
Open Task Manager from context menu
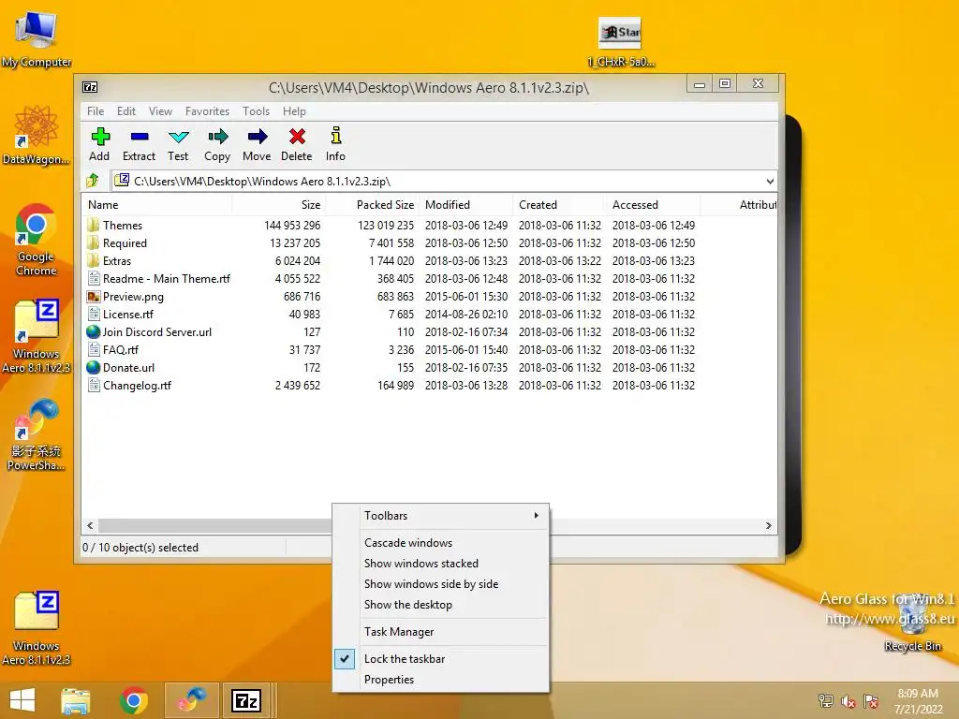pyautogui.click(x=440, y=632)
